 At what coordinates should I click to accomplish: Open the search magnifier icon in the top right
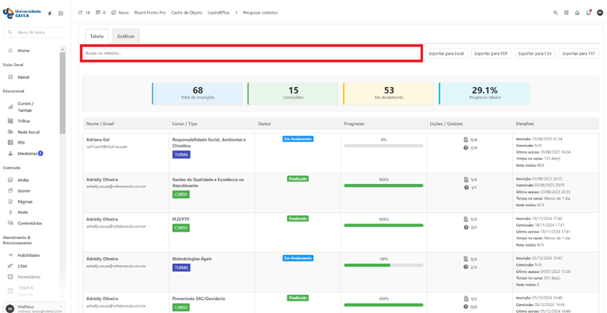point(556,12)
